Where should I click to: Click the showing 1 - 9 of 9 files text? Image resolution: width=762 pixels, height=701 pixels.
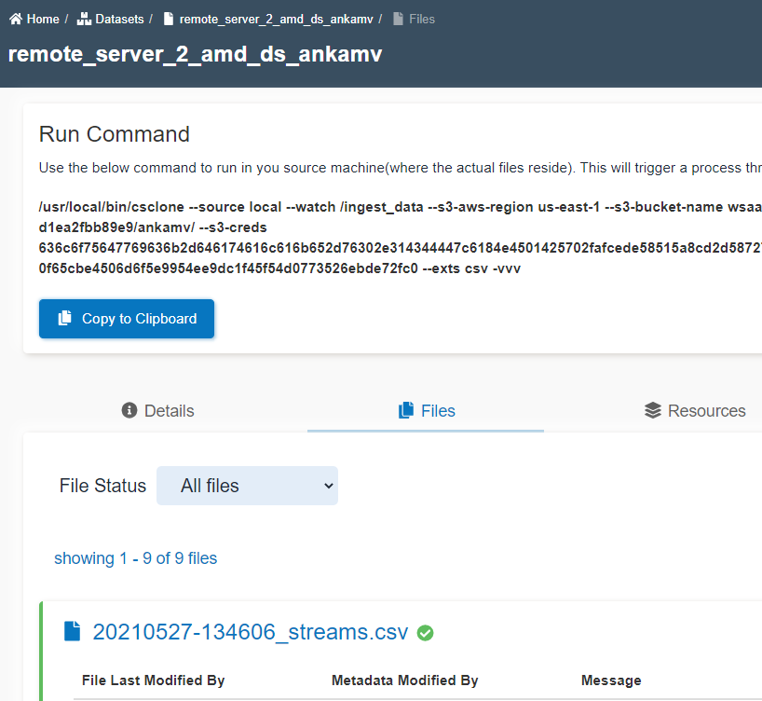pyautogui.click(x=136, y=558)
